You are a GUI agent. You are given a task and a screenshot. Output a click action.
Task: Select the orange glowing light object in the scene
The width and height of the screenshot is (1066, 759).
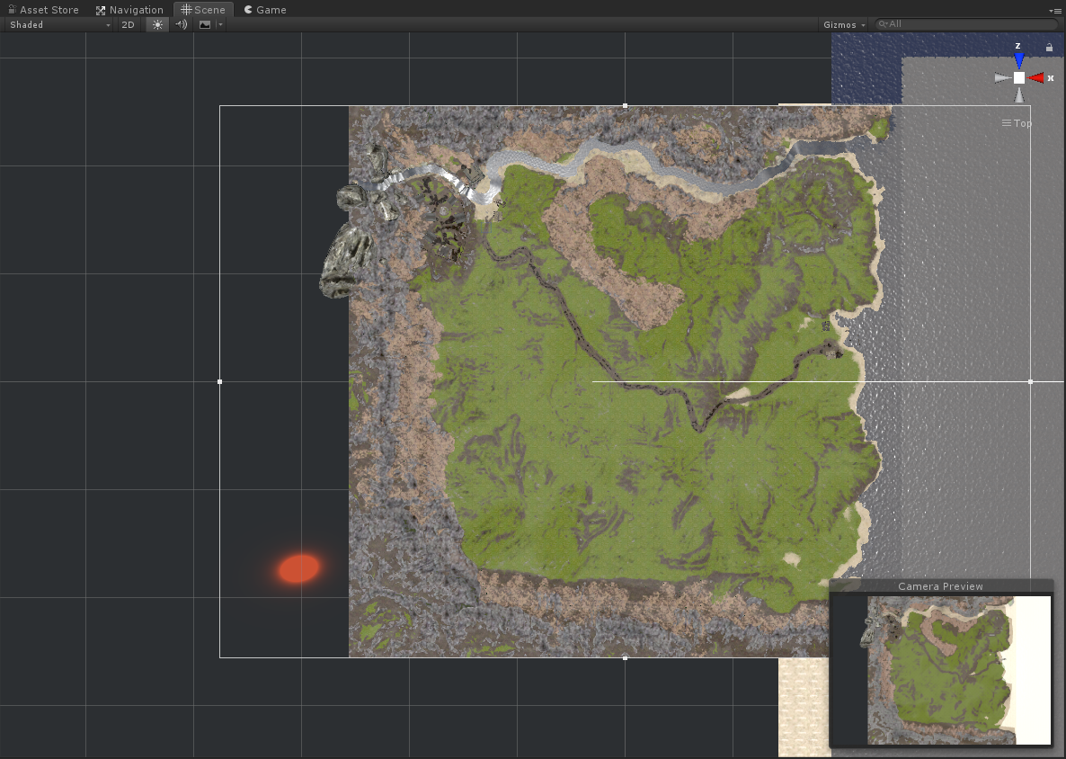(x=298, y=568)
